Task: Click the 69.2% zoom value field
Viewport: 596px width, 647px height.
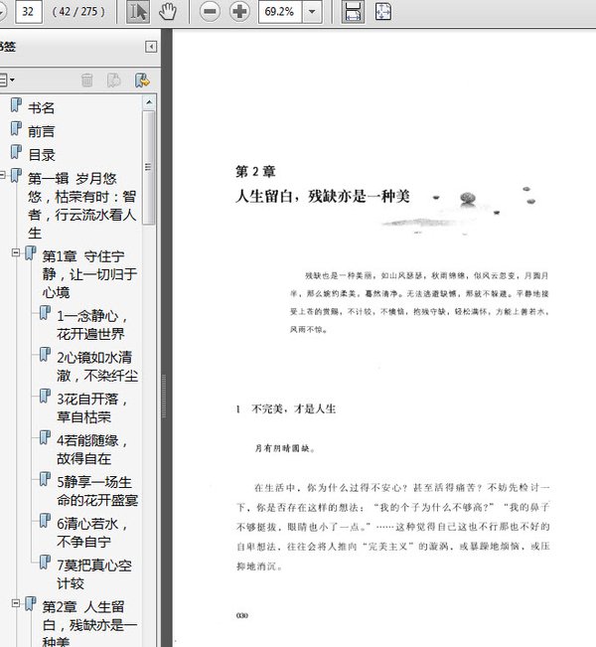Action: tap(280, 12)
